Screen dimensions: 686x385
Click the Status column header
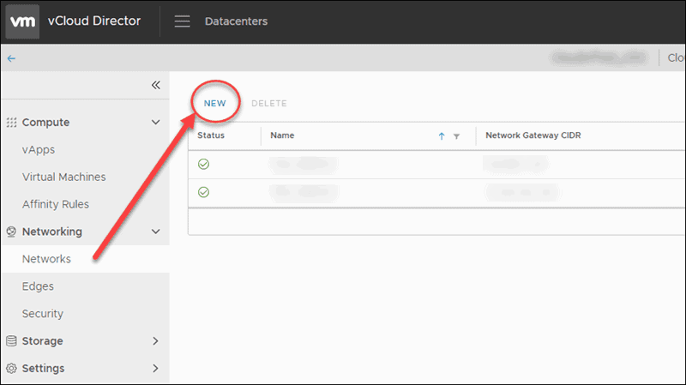[x=211, y=135]
